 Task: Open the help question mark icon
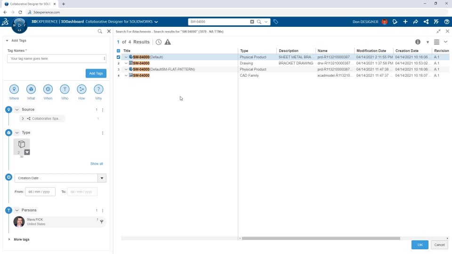point(446,22)
